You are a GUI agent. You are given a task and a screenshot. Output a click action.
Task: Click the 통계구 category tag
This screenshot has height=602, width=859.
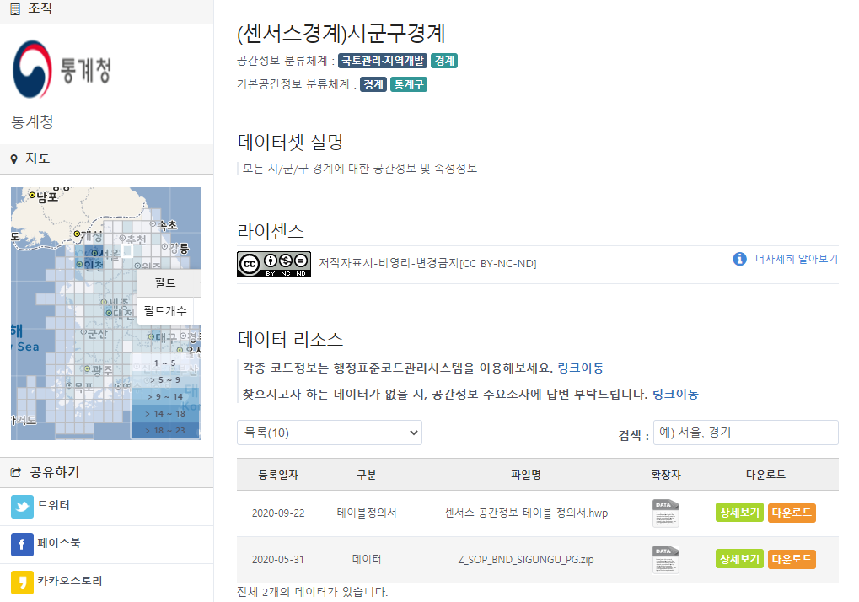pos(409,84)
